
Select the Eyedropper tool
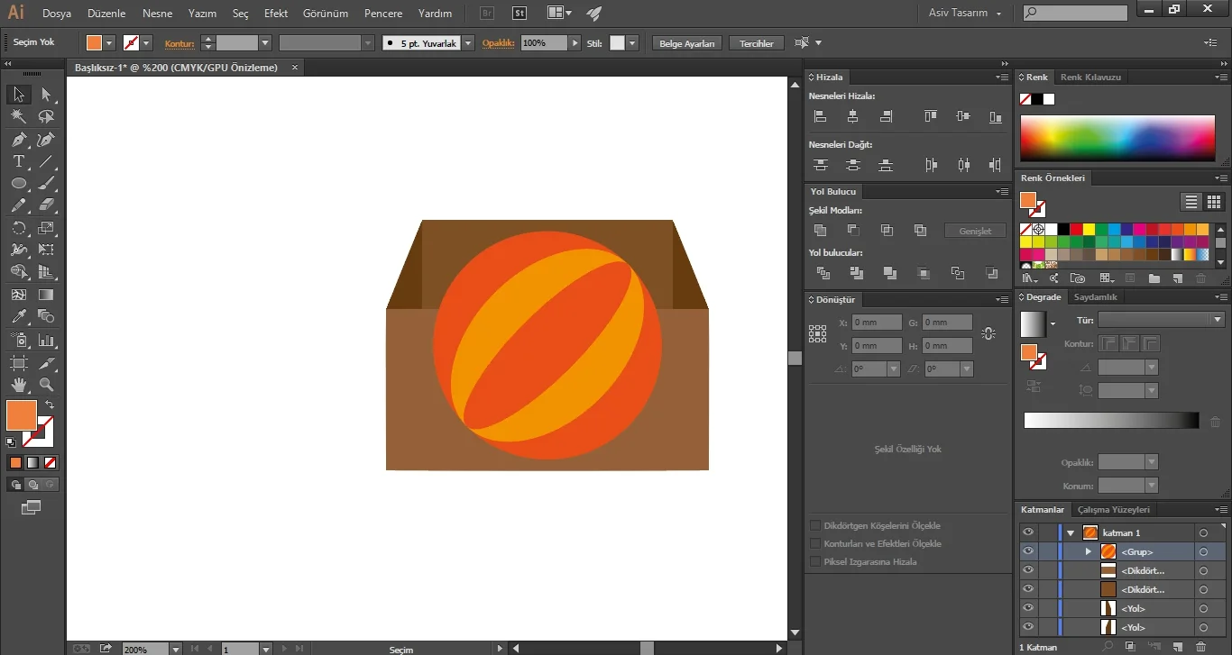point(18,316)
